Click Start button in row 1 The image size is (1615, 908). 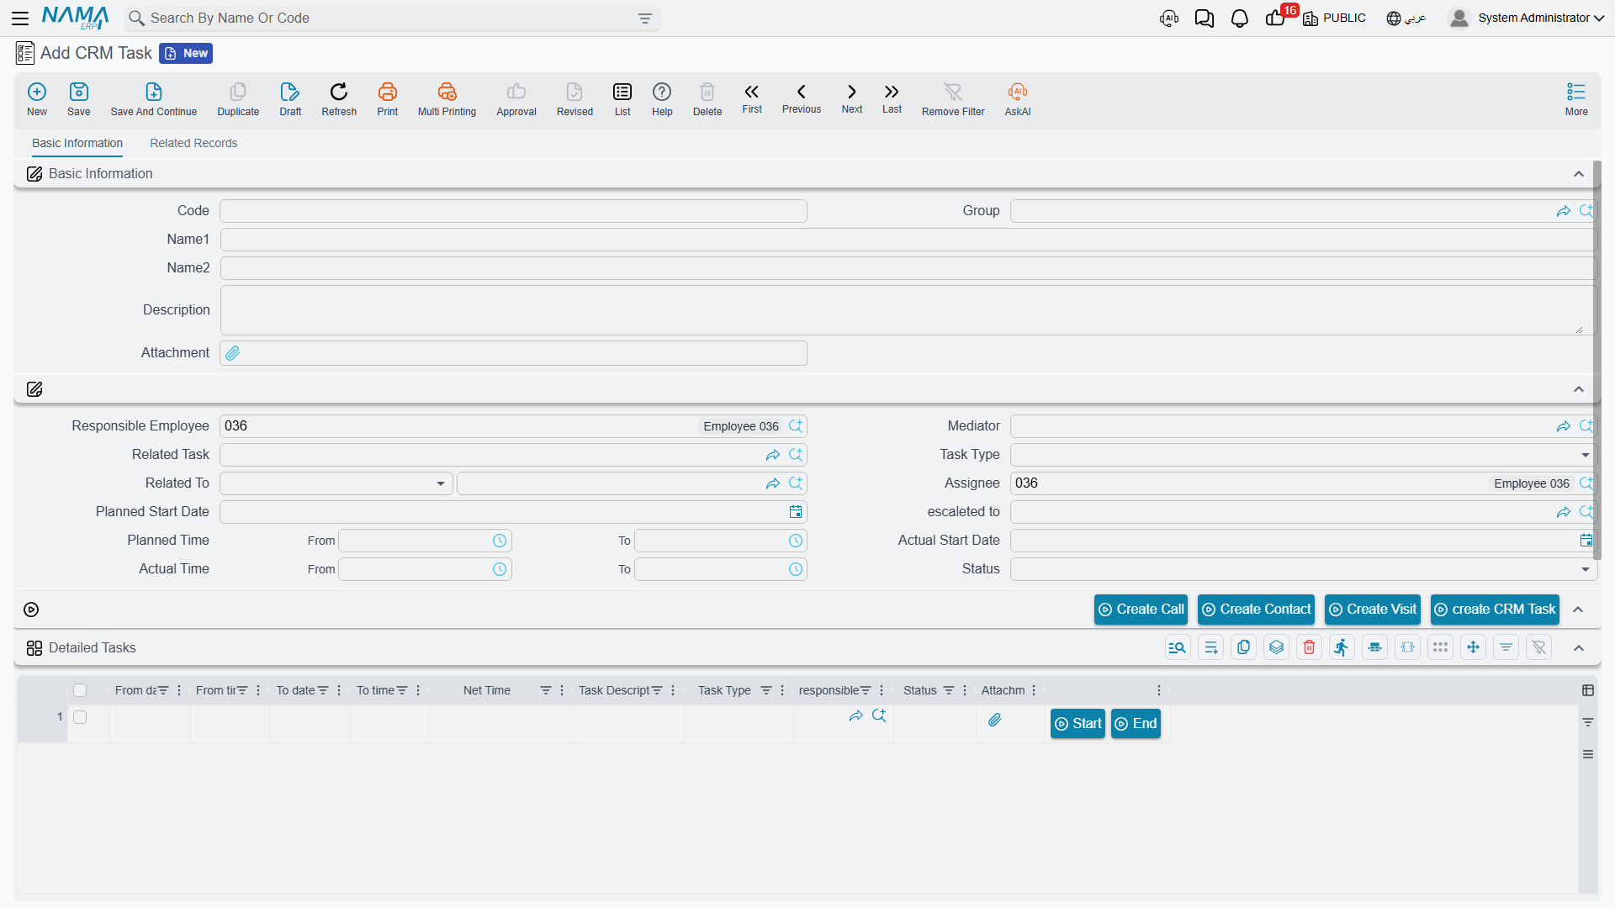1078,724
